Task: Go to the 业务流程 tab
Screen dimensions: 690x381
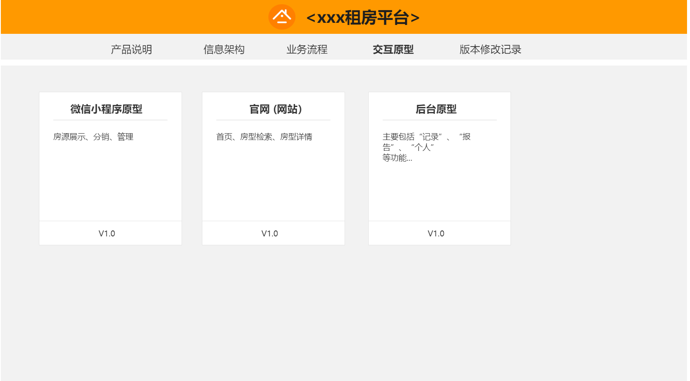Action: 307,49
